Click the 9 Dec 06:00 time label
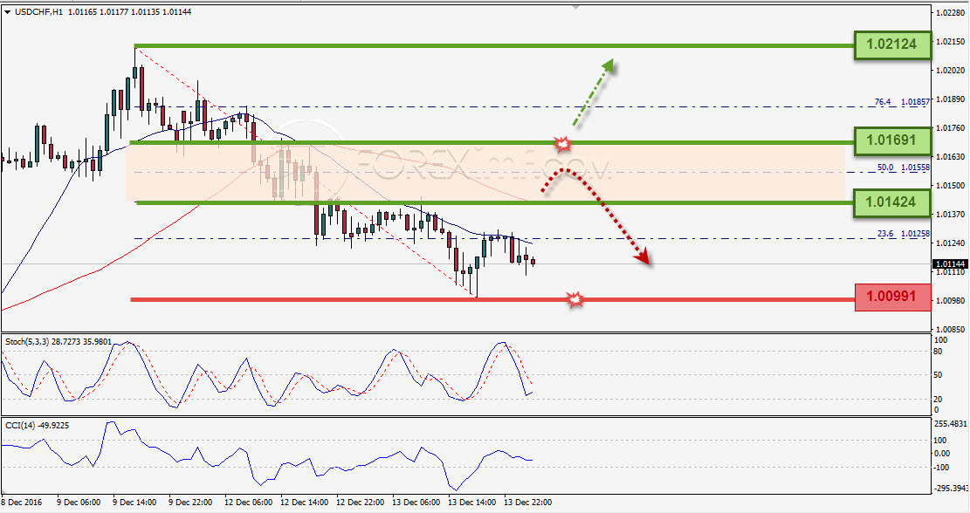 pos(78,503)
